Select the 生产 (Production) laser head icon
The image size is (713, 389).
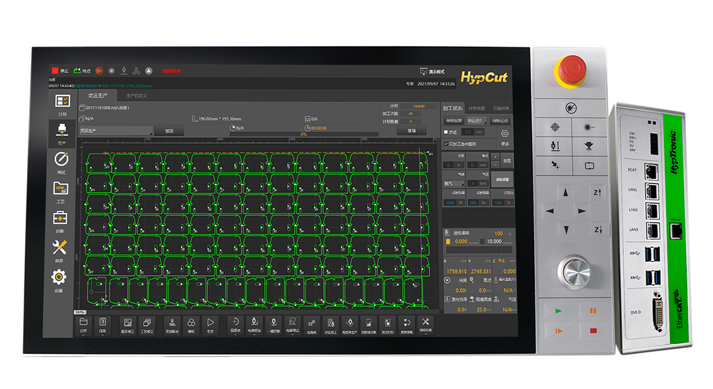61,131
